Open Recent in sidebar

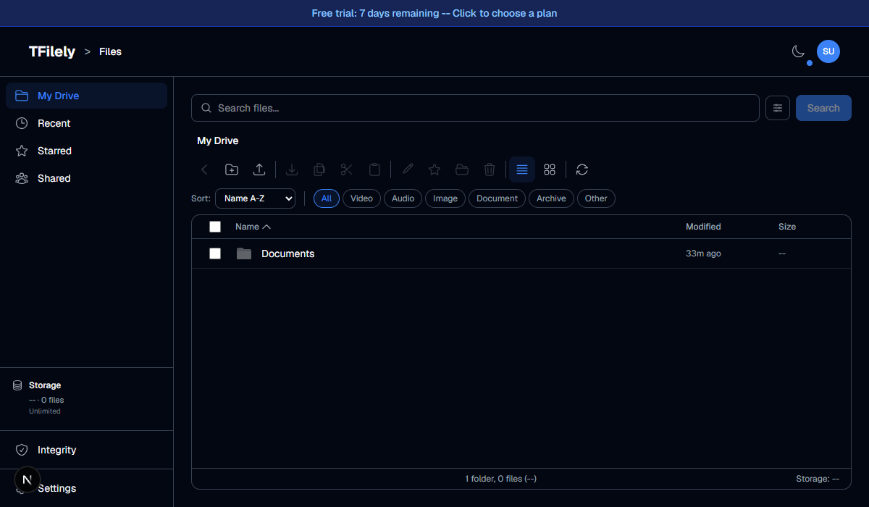click(x=86, y=123)
